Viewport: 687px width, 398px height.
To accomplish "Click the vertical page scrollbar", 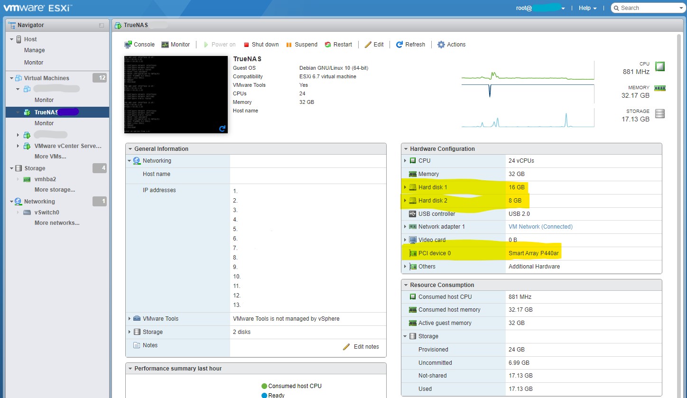I will pyautogui.click(x=679, y=216).
